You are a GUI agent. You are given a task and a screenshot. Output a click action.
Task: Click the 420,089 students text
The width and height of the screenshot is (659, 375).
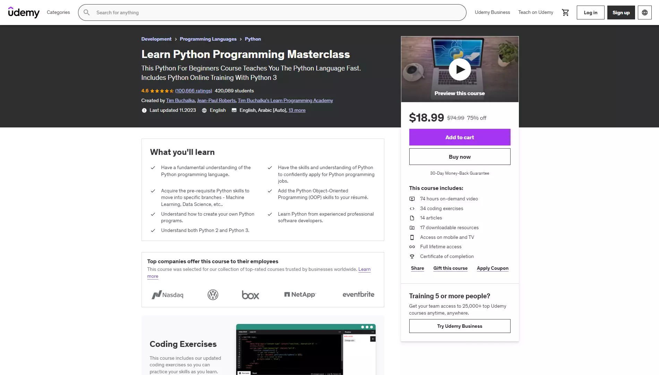tap(234, 91)
